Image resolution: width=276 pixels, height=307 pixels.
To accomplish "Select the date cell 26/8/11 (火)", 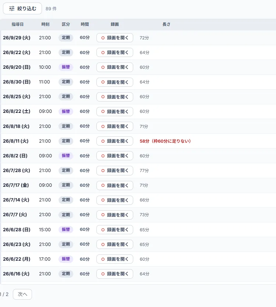I will pyautogui.click(x=16, y=141).
